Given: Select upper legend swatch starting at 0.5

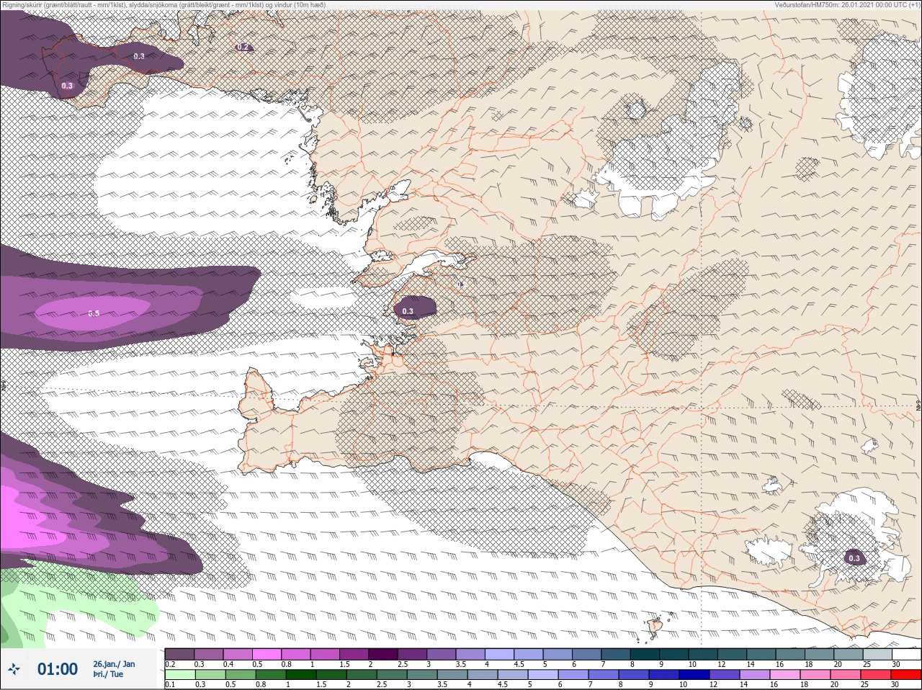Looking at the screenshot, I should [267, 654].
